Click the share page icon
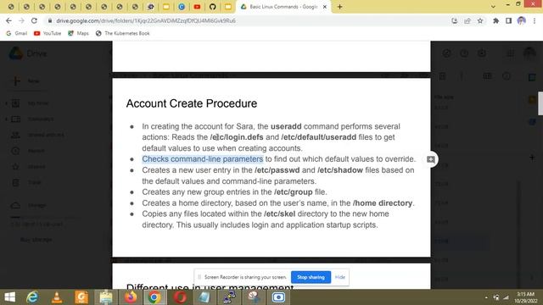This screenshot has height=305, width=543. 467,20
